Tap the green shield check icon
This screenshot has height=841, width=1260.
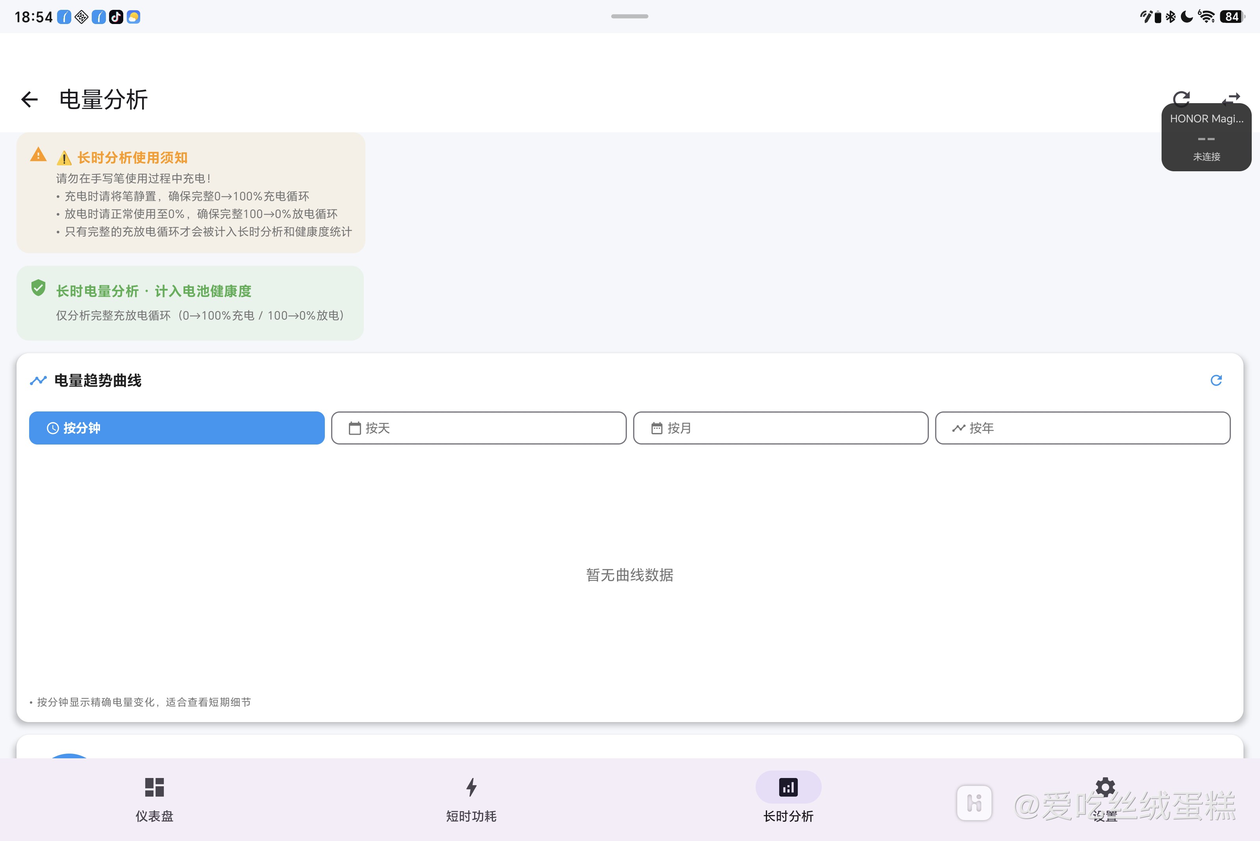click(38, 288)
